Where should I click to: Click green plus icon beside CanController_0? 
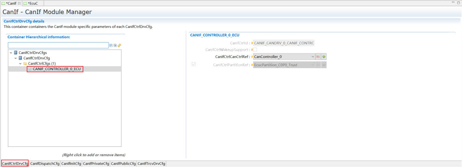[324, 57]
